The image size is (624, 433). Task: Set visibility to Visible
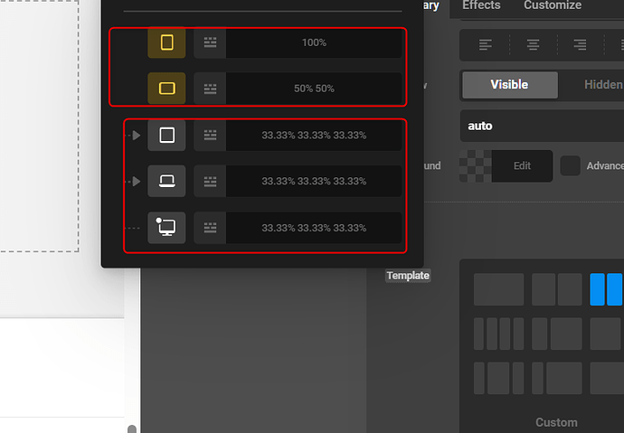point(509,84)
